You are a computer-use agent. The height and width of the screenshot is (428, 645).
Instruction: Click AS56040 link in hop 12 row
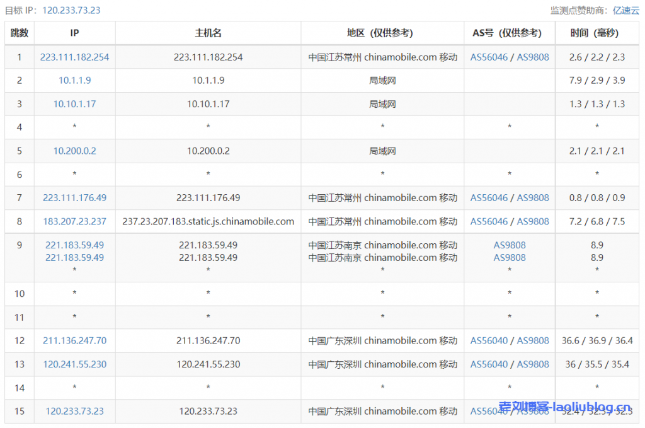coord(489,340)
